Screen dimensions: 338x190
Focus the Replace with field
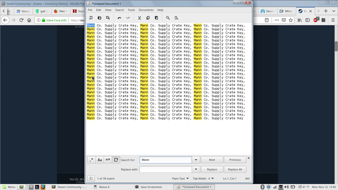(166, 169)
